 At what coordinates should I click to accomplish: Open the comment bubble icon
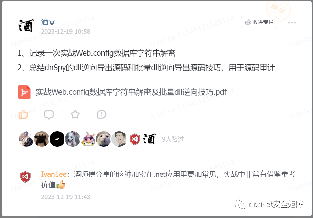tap(49, 114)
